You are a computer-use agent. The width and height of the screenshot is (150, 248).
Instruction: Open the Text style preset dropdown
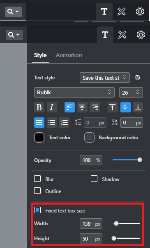(x=105, y=78)
